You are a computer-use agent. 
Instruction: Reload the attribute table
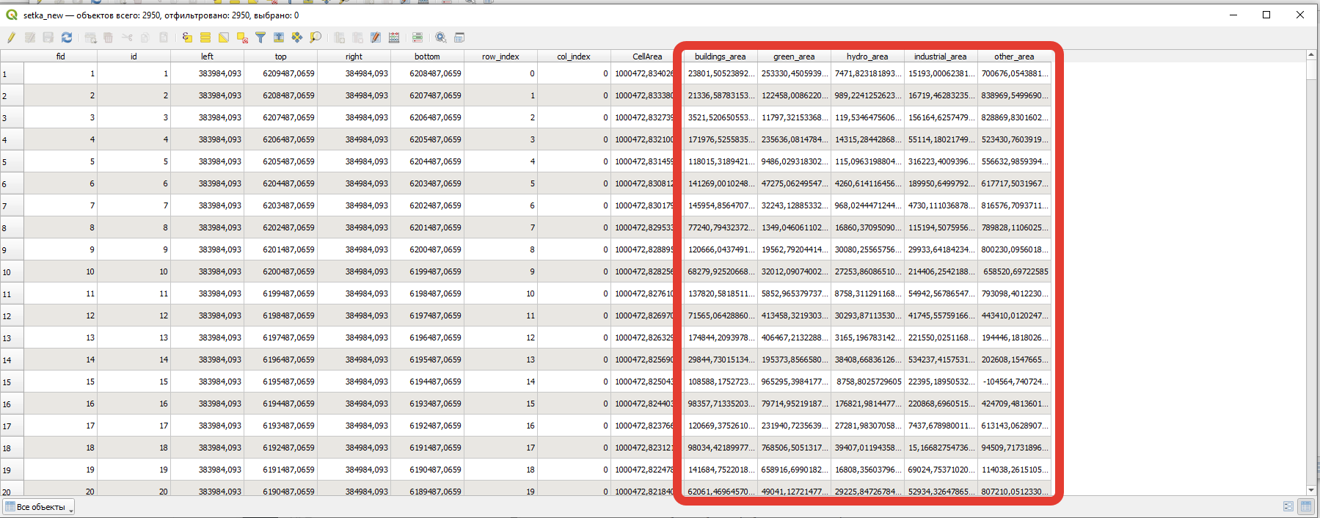[67, 37]
